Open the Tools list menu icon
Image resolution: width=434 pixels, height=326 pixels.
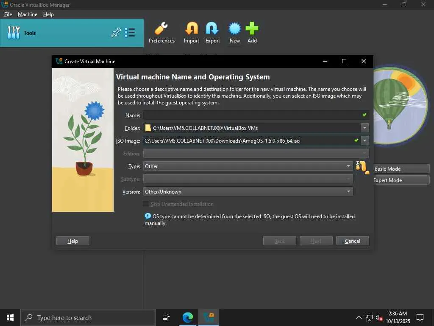pyautogui.click(x=130, y=33)
